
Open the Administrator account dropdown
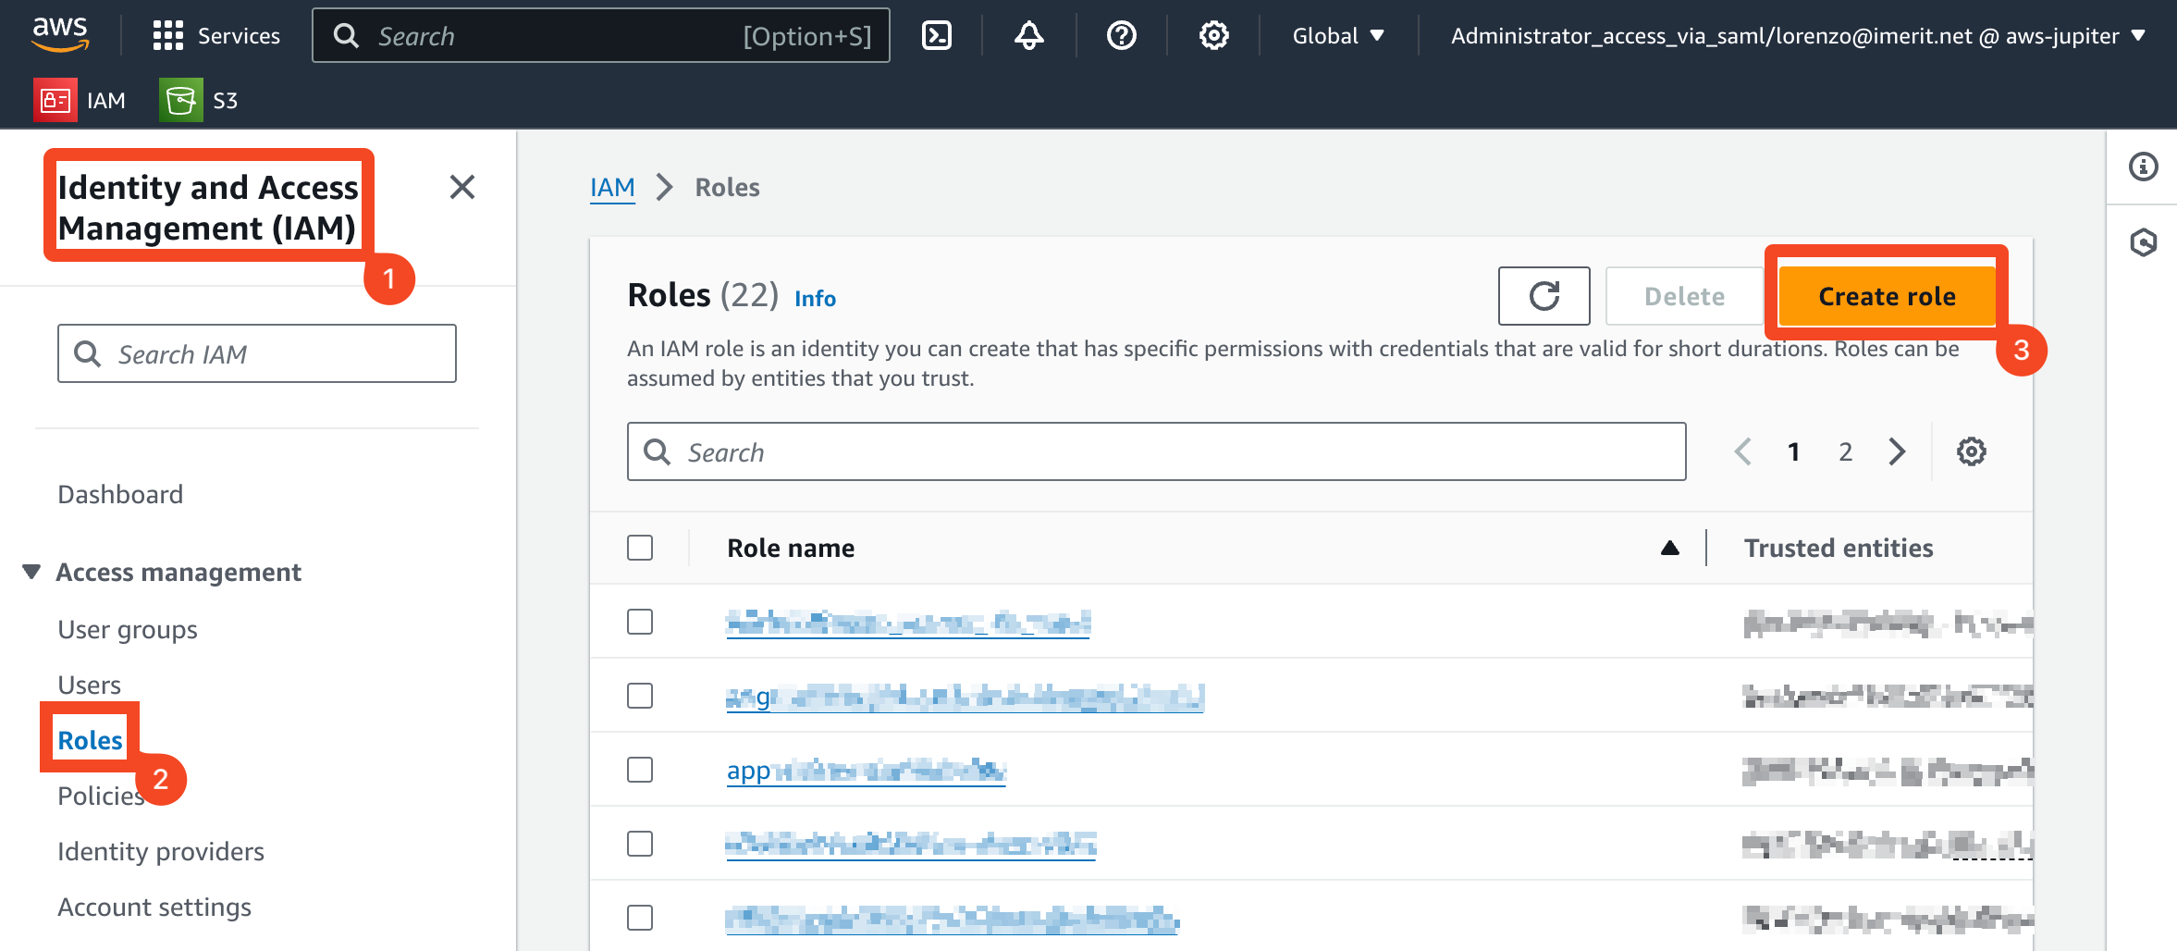pyautogui.click(x=1797, y=36)
